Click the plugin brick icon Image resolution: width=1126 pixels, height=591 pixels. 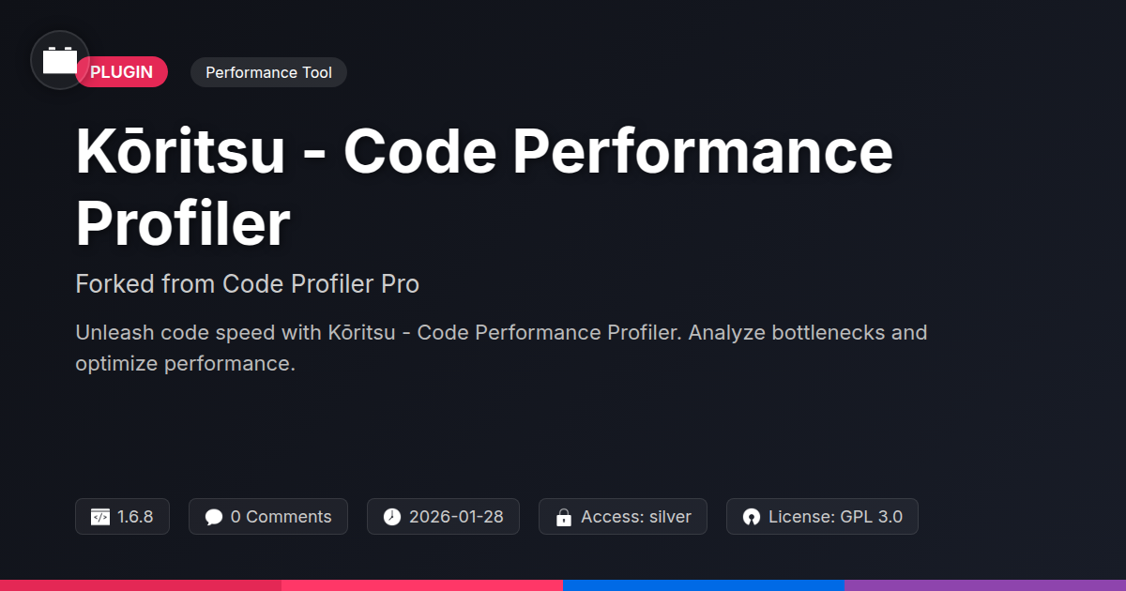coord(60,60)
